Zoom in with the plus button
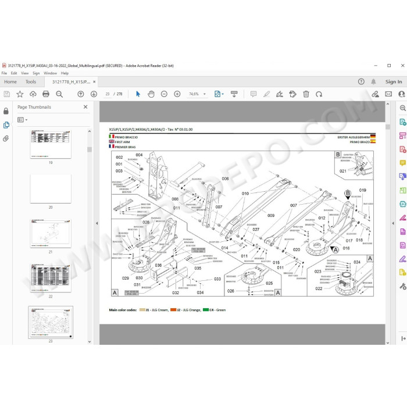 point(177,94)
